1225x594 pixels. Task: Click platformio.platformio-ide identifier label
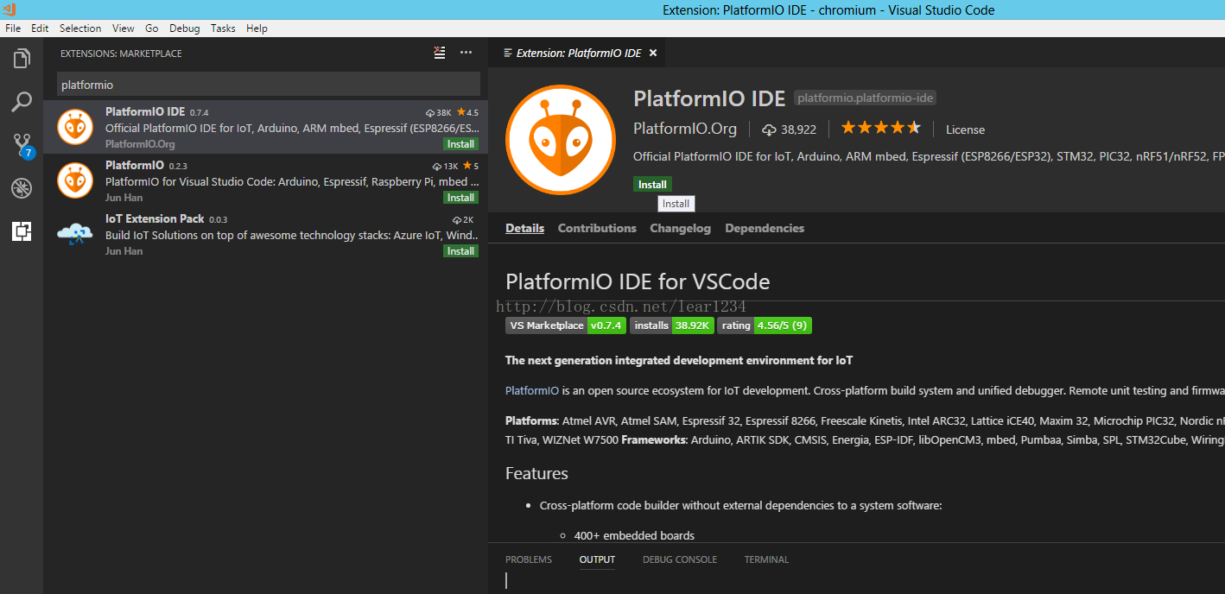[x=866, y=98]
